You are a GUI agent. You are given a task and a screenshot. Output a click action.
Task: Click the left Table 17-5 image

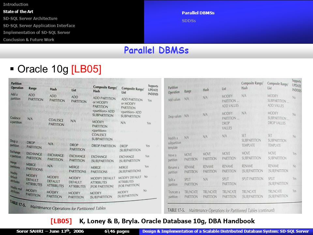[x=85, y=146]
